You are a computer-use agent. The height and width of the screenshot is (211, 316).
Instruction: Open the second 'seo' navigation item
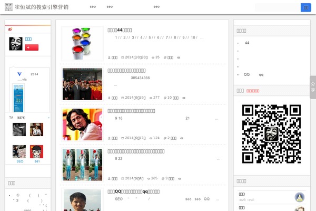click(110, 7)
